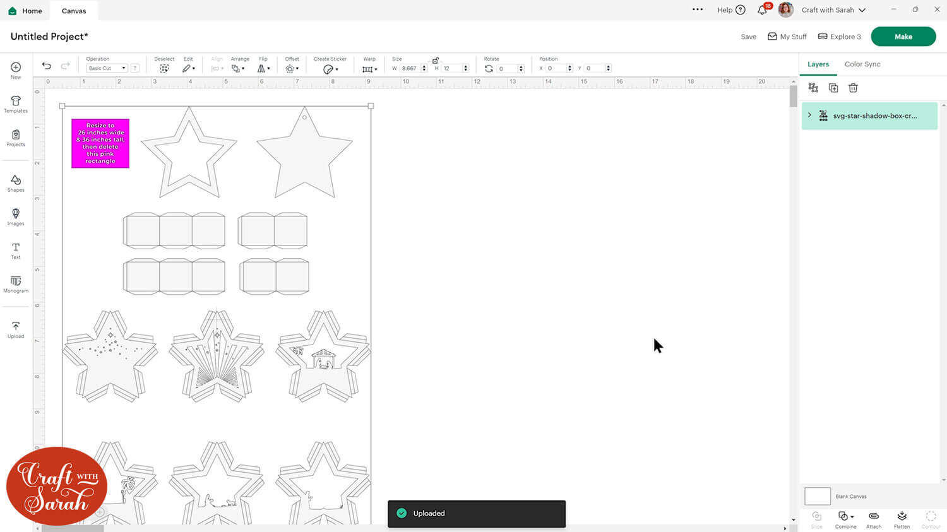The image size is (947, 532).
Task: Click Save in the header
Action: pos(748,37)
